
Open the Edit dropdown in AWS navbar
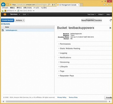[x=25, y=14]
